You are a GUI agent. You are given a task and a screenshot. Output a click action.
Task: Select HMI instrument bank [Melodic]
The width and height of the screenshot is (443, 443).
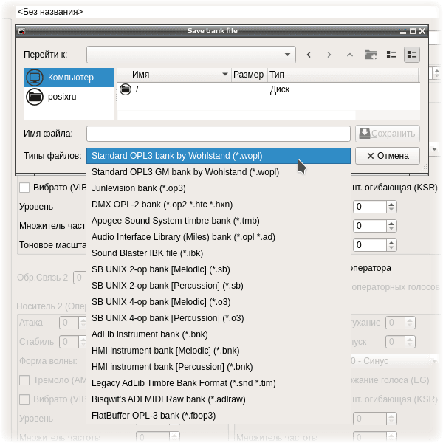(x=219, y=351)
